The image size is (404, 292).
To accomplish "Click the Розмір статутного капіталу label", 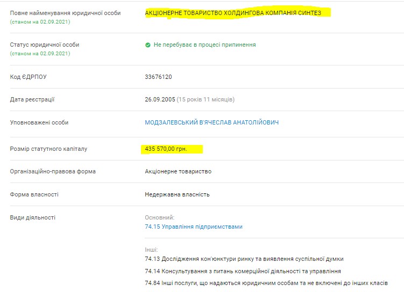I will coord(48,149).
